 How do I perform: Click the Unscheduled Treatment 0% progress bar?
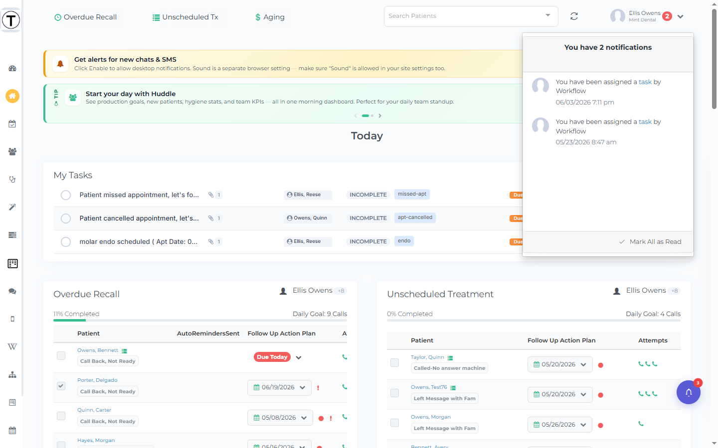click(534, 320)
